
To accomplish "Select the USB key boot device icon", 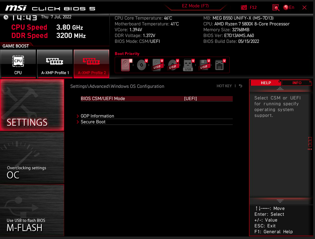I will pyautogui.click(x=189, y=65).
